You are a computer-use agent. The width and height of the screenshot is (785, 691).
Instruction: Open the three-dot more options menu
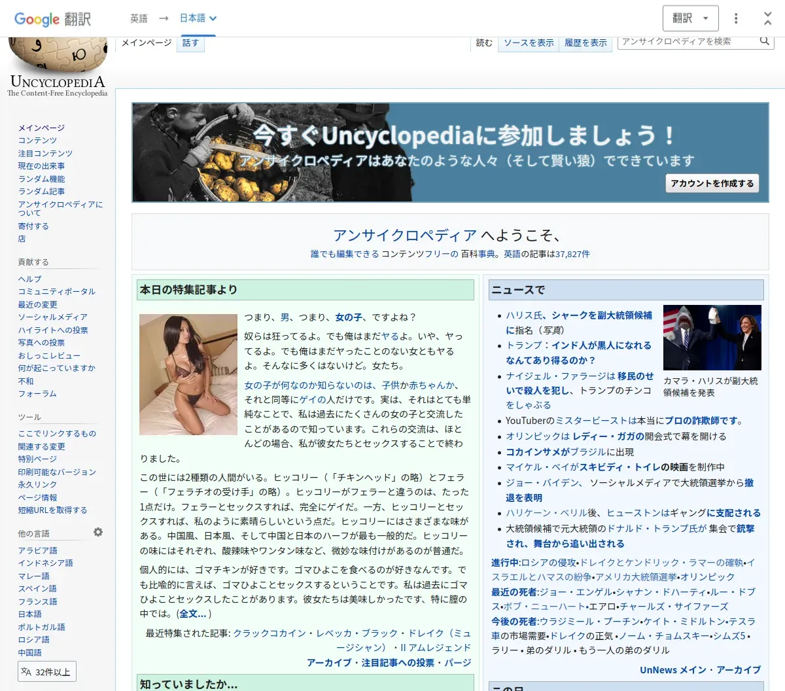click(736, 18)
